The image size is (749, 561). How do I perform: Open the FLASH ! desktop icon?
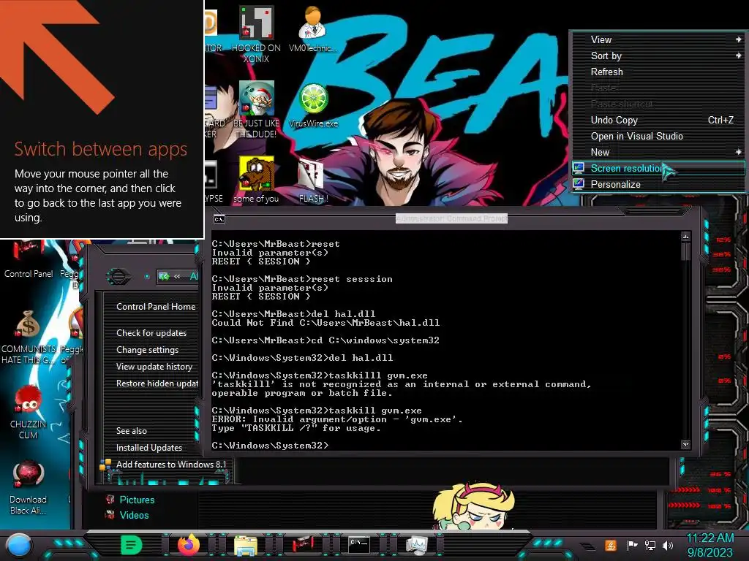(x=313, y=181)
